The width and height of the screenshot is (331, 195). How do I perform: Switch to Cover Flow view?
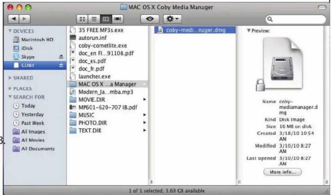coord(118,19)
